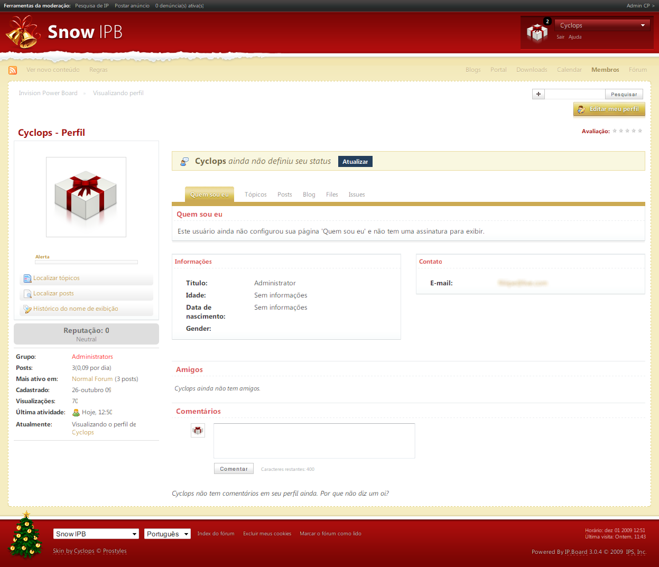The width and height of the screenshot is (659, 567).
Task: Click the small avatar beside comment box
Action: coord(198,431)
